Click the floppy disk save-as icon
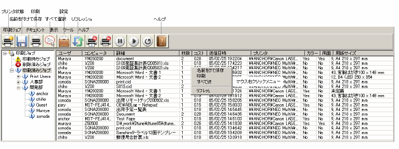 (x=22, y=41)
